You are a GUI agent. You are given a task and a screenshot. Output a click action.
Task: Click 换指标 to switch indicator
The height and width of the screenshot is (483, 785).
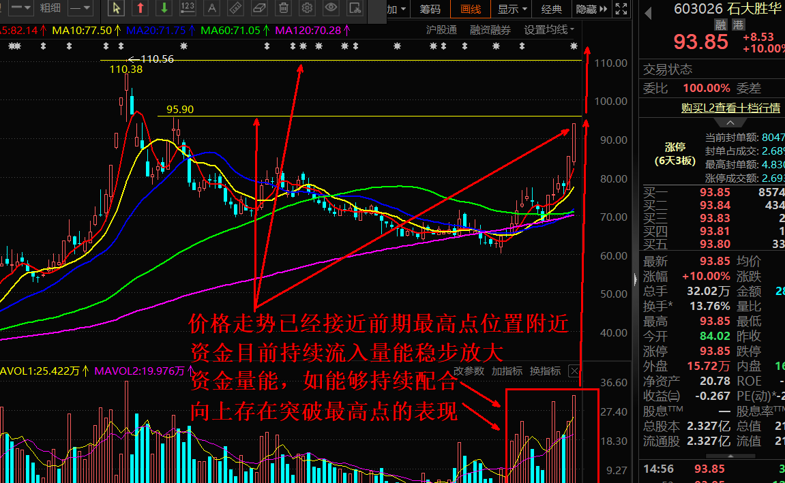(545, 371)
